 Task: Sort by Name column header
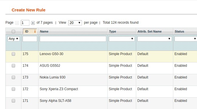click(x=44, y=31)
